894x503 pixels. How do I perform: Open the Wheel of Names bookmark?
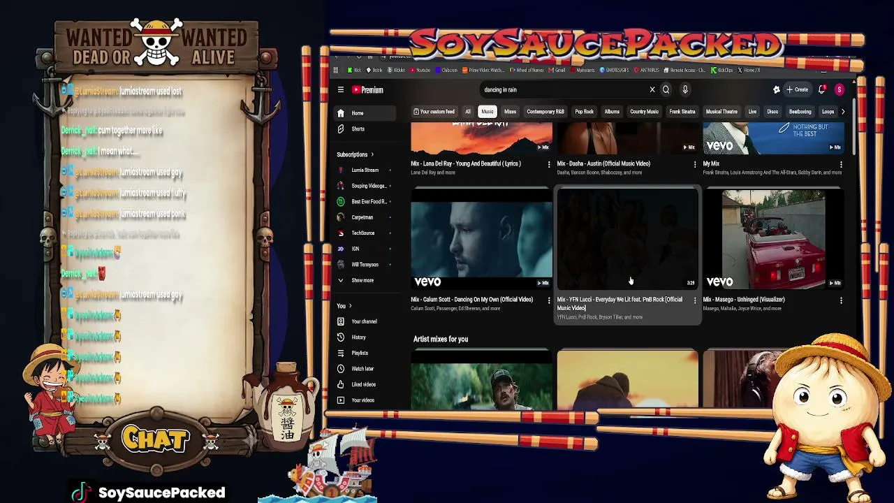527,70
